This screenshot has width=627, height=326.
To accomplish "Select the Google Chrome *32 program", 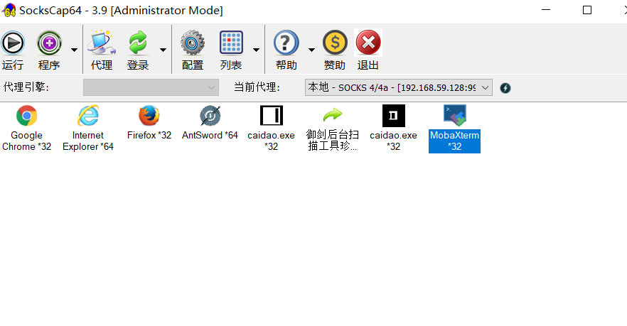I will [27, 129].
